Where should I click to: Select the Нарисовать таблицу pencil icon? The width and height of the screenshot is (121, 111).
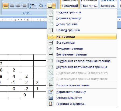click(51, 92)
